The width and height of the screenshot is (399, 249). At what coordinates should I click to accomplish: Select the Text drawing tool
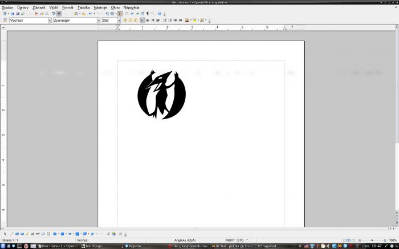tap(32, 234)
